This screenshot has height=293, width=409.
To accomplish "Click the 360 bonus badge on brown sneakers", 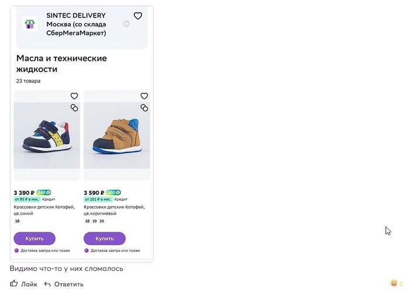I will click(x=113, y=192).
